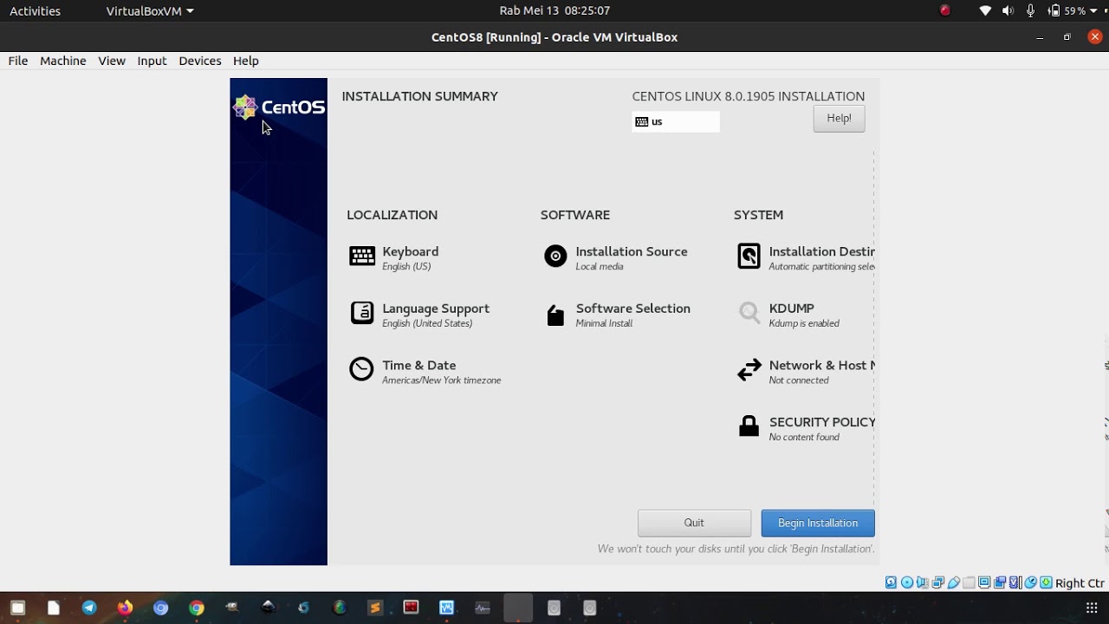Click the 'SYSTEM' section heading

[x=758, y=215]
